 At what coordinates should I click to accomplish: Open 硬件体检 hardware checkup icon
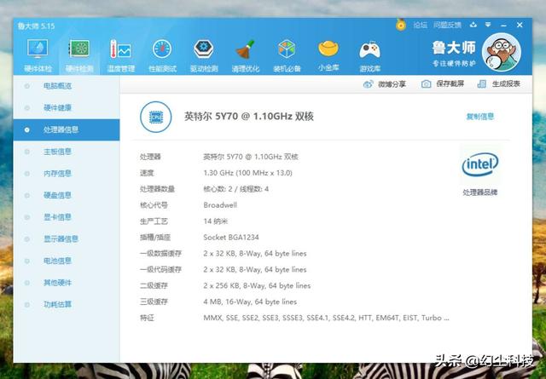[x=38, y=55]
